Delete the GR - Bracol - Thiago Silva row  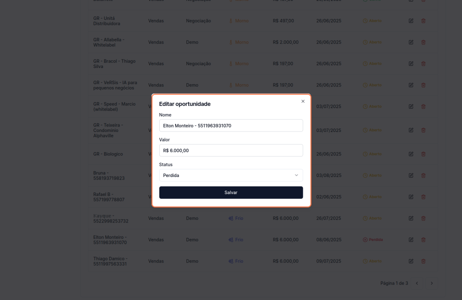coord(423,64)
